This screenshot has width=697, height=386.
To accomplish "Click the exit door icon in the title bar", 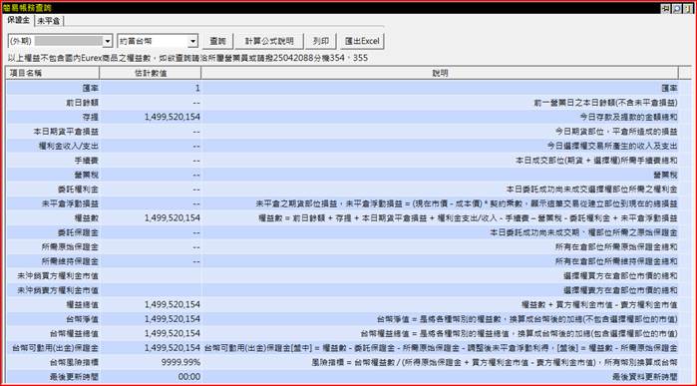I will 687,8.
